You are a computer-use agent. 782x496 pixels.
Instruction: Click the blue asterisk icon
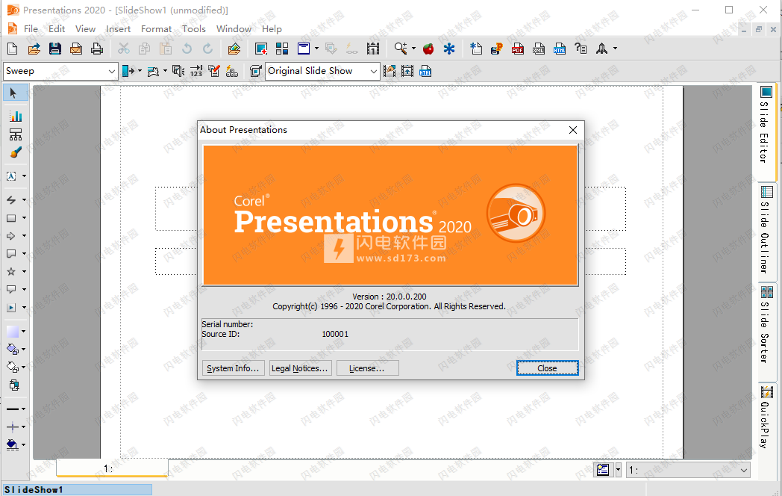449,49
